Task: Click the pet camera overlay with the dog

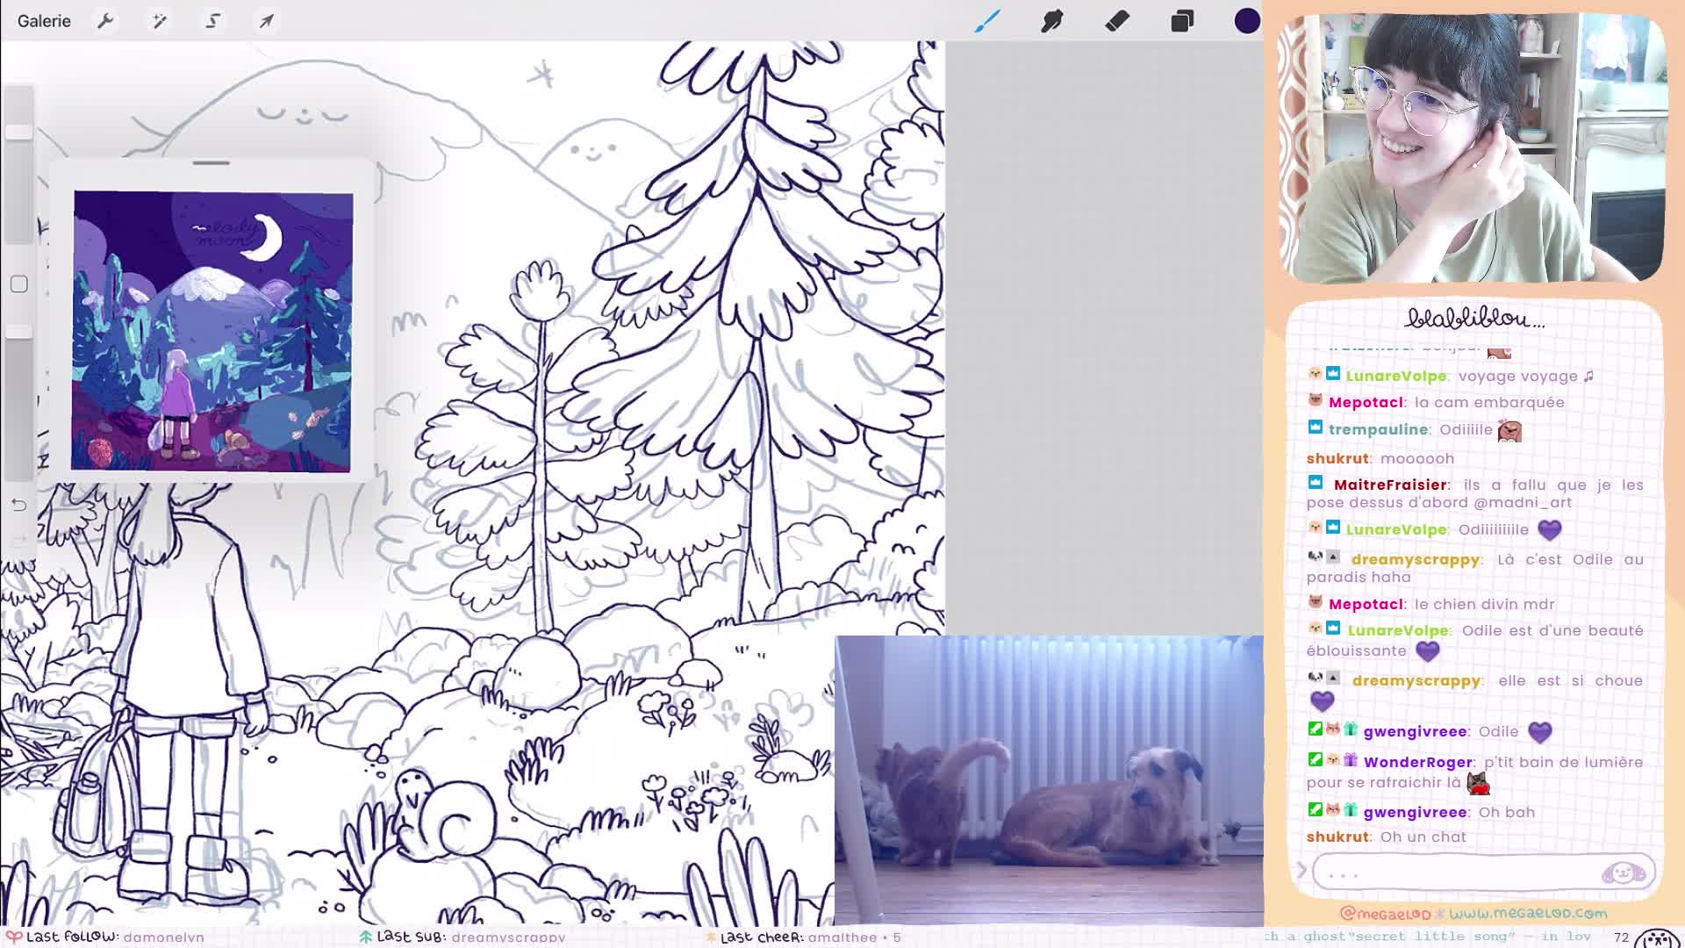Action: 1049,779
